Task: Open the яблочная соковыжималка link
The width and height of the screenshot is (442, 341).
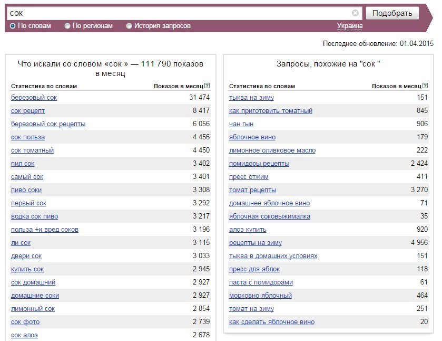Action: click(270, 216)
